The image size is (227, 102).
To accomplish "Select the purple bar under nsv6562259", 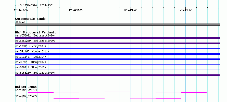I will (x=117, y=43).
